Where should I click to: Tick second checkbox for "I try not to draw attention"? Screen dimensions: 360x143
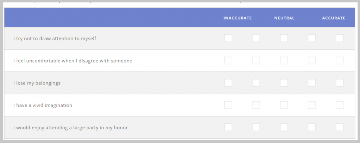pos(256,38)
